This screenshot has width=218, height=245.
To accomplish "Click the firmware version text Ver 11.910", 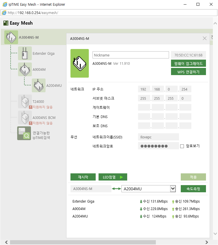I will (x=121, y=63).
